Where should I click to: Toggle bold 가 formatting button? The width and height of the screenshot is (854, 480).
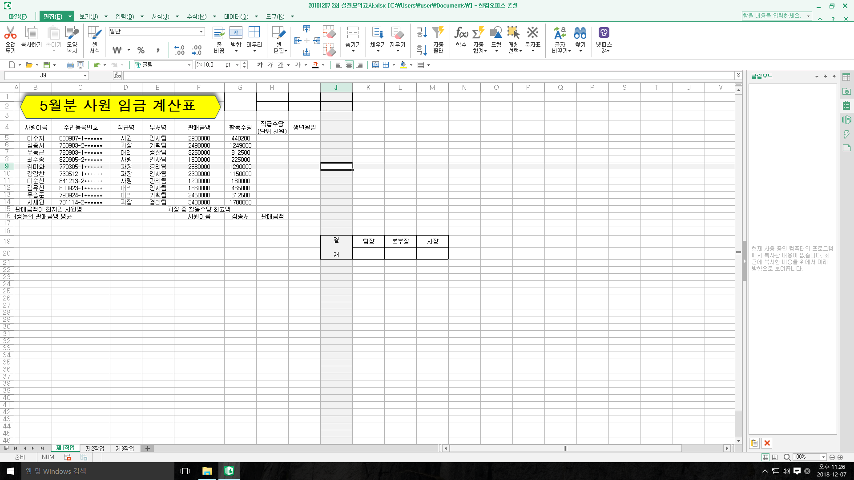click(x=260, y=65)
